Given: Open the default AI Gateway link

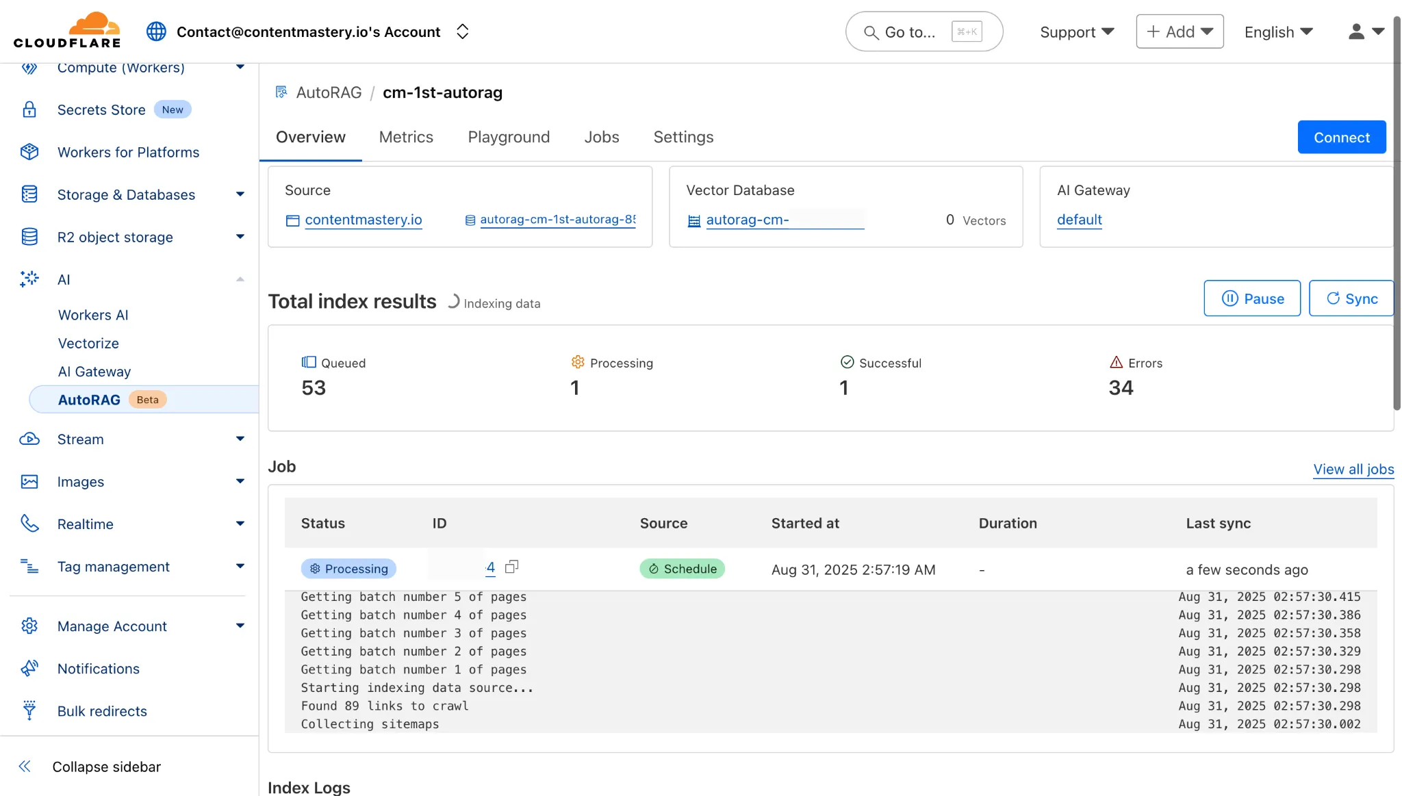Looking at the screenshot, I should click(x=1080, y=220).
